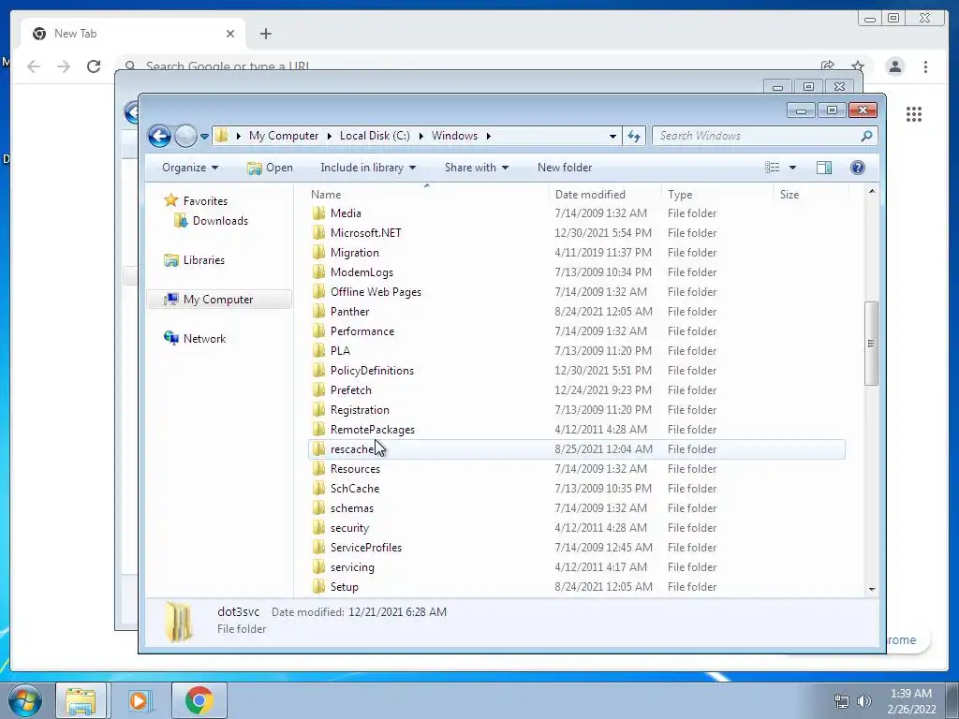Screen dimensions: 959x719
Task: Click the volume icon in system tray
Action: point(864,701)
